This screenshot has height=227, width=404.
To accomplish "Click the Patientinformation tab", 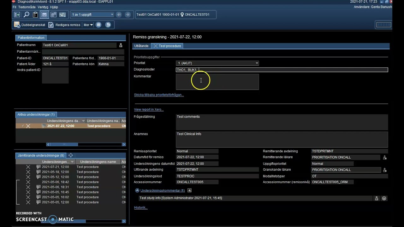I will [x=31, y=38].
